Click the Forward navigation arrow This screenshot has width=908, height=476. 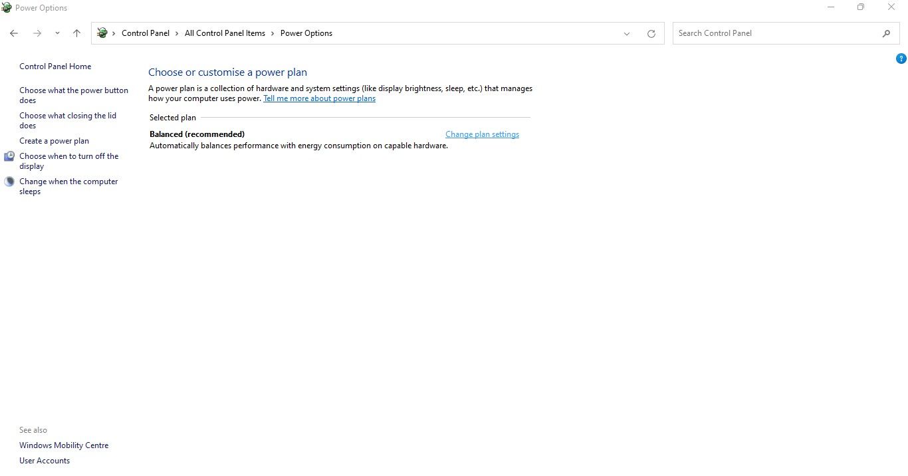pyautogui.click(x=37, y=33)
